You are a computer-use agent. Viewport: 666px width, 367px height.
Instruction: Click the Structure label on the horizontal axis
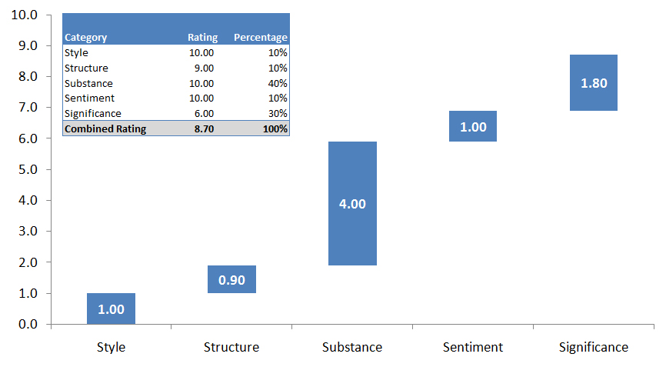pos(231,347)
